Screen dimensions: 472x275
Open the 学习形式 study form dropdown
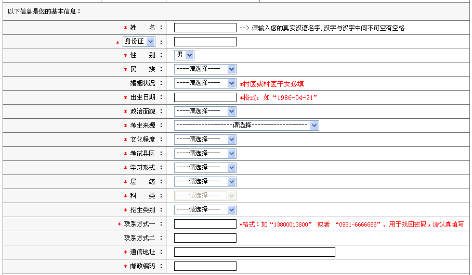click(x=205, y=167)
